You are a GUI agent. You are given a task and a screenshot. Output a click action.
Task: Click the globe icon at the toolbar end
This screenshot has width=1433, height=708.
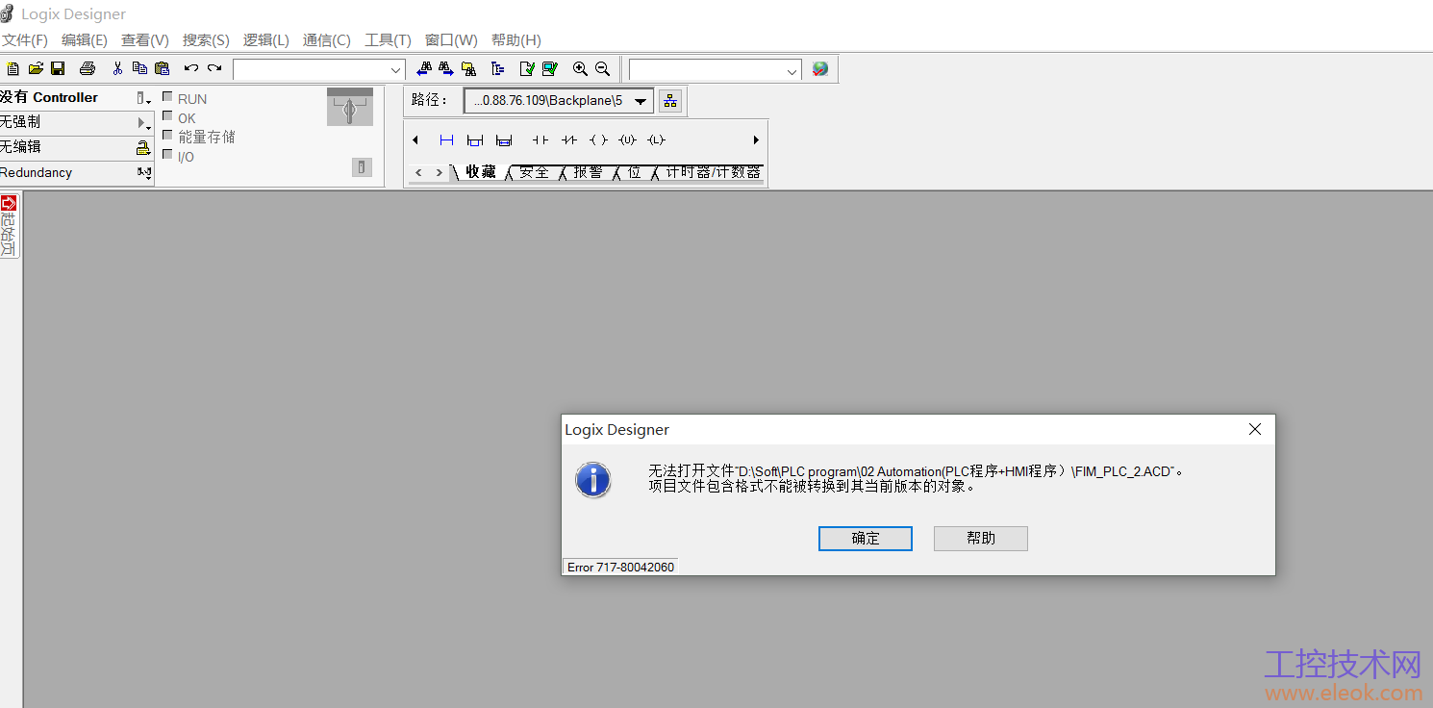(820, 69)
